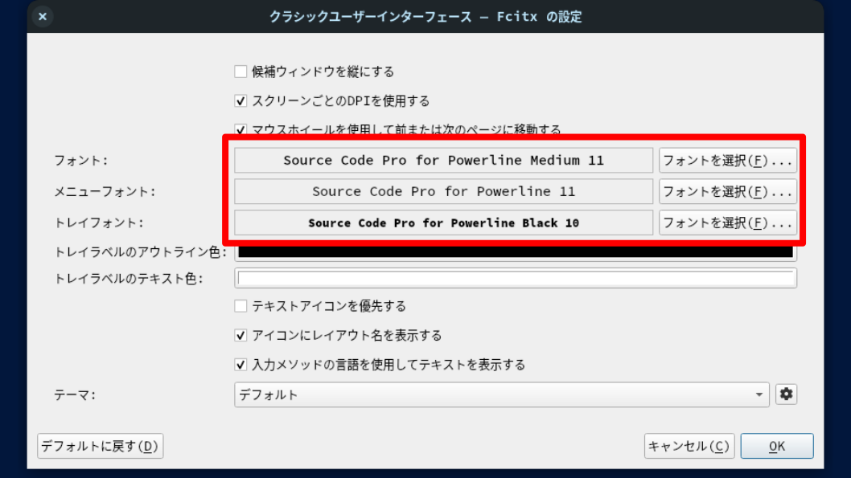Uncheck アイコンにレイアウト名を表示する
This screenshot has width=851, height=478.
tap(240, 335)
